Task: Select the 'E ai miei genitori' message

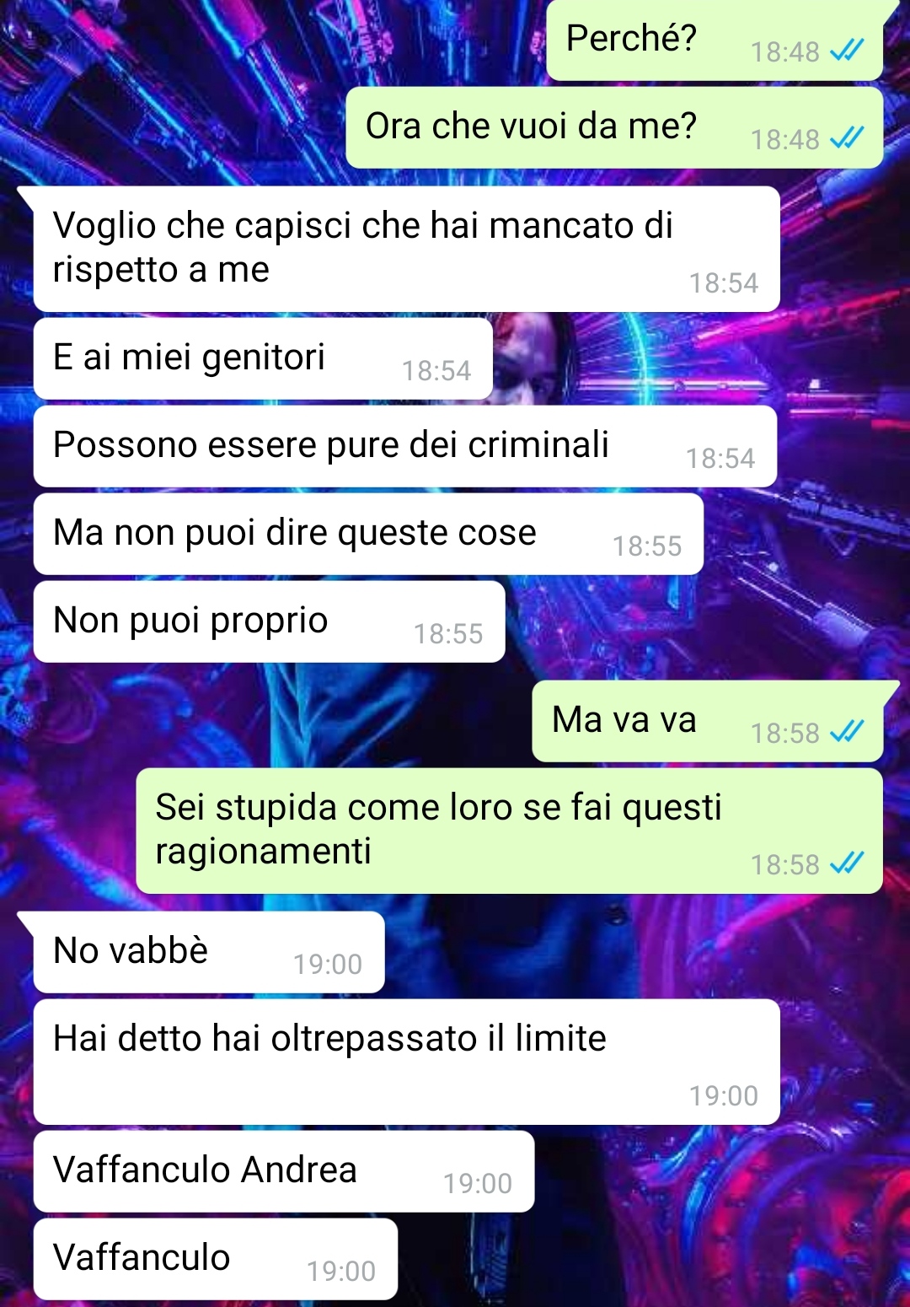Action: pyautogui.click(x=263, y=358)
